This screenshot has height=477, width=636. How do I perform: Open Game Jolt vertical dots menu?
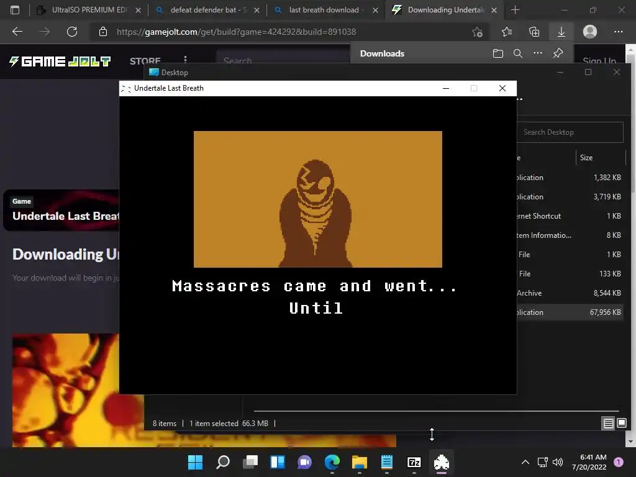point(185,60)
